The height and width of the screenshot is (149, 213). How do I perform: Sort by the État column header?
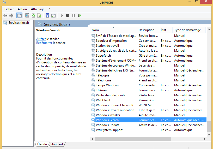(166, 30)
